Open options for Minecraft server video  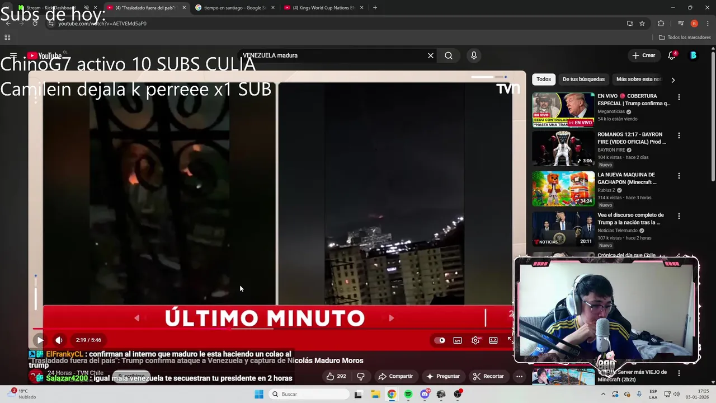(x=679, y=373)
